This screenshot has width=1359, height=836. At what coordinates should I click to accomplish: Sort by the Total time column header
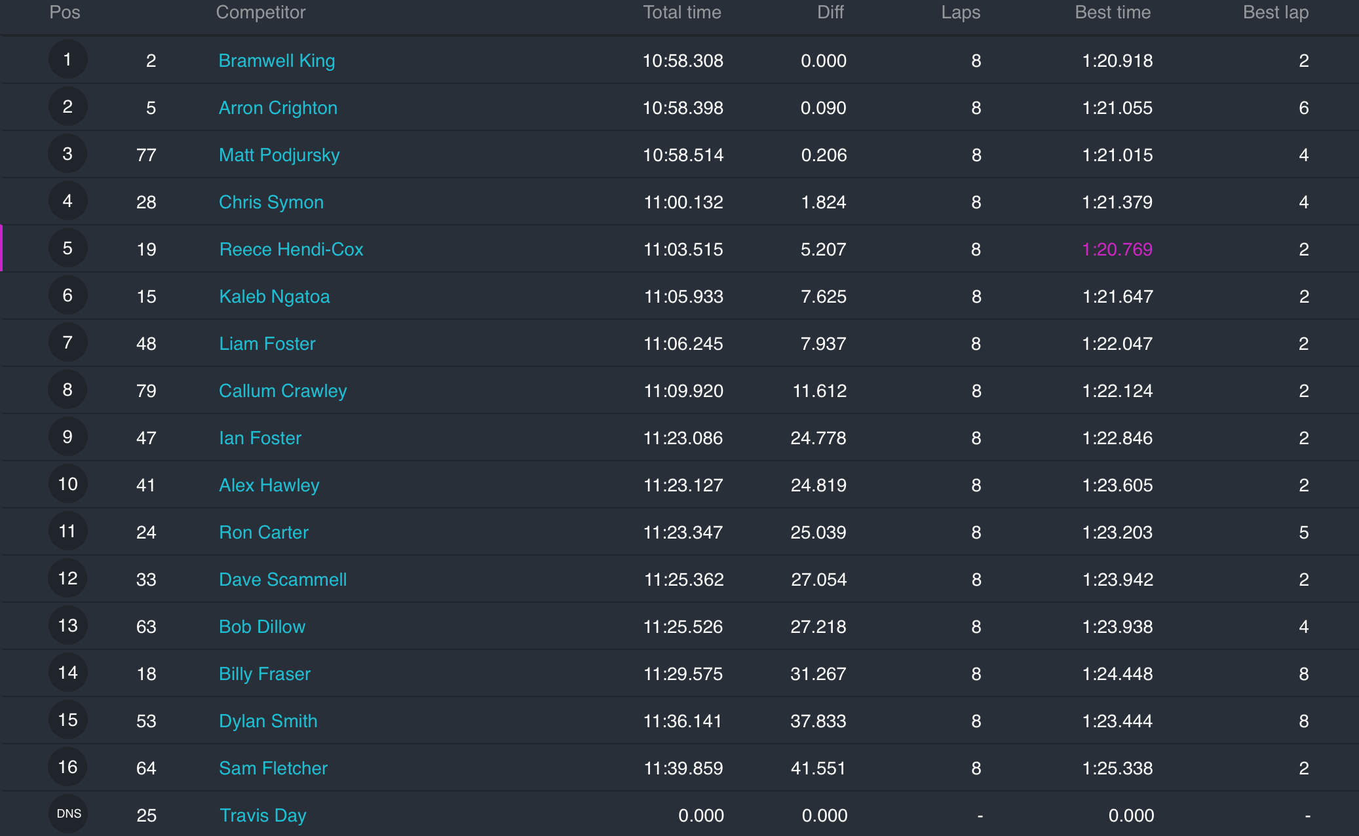coord(681,12)
